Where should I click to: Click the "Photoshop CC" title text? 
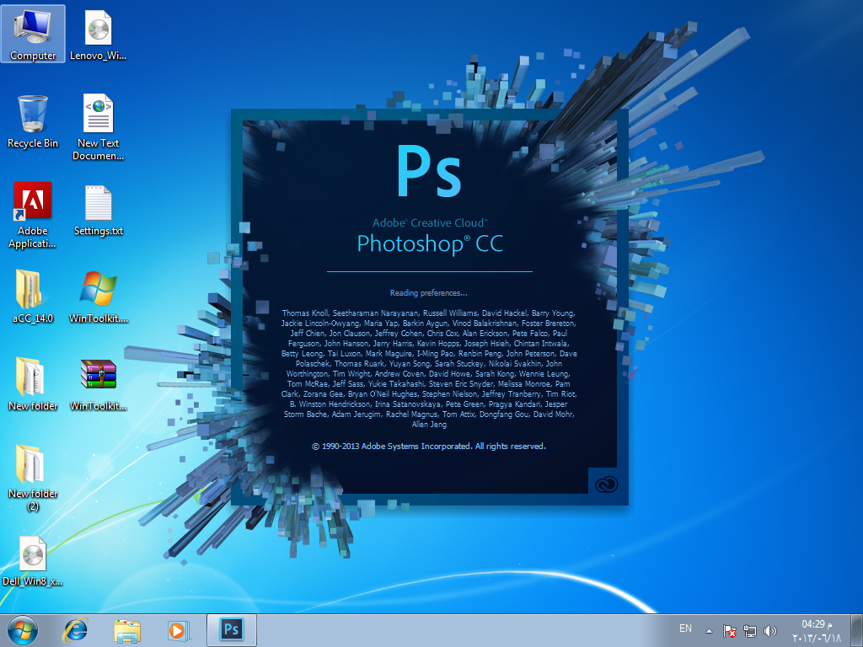[x=430, y=243]
